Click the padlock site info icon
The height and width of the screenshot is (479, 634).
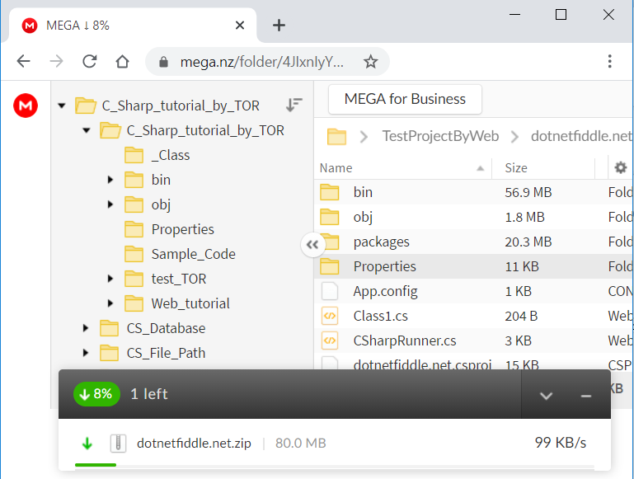point(163,62)
